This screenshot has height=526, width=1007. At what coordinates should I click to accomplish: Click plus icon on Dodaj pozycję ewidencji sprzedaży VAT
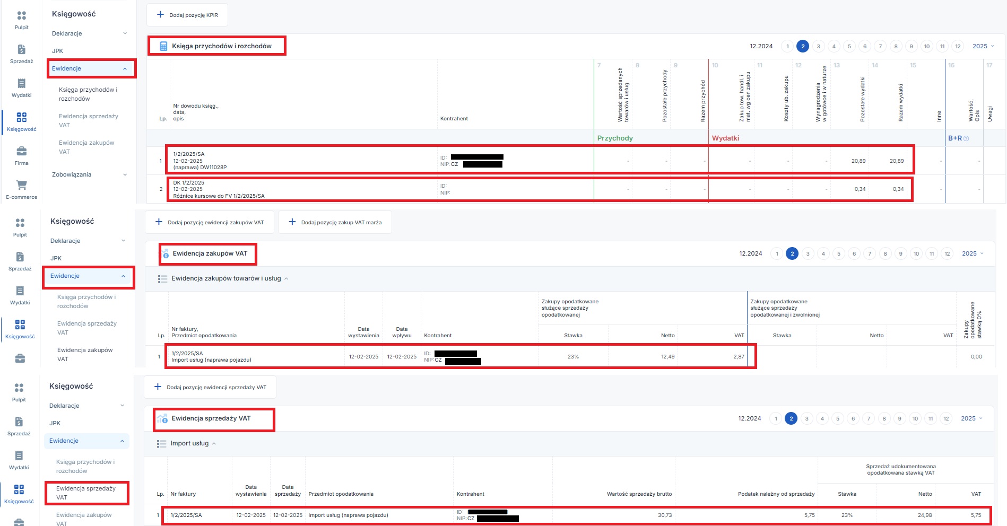point(158,387)
